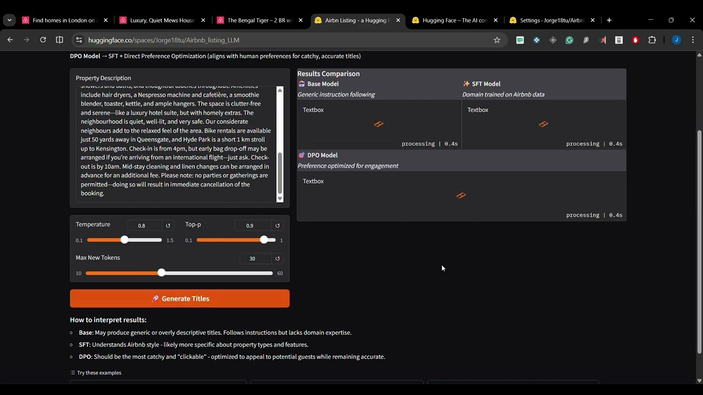Click the page's vertical scrollbar thumb
703x395 pixels.
tap(699, 241)
